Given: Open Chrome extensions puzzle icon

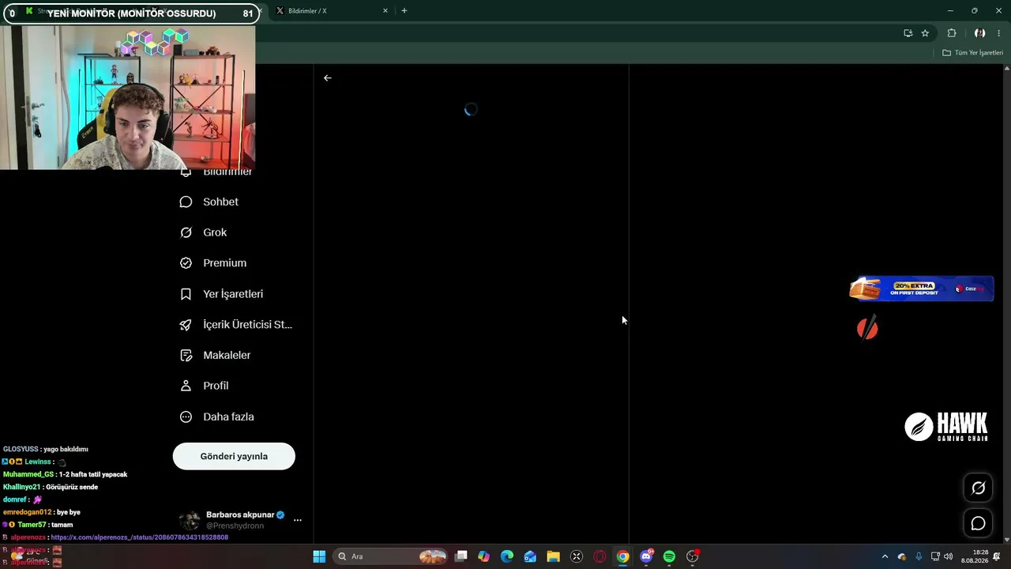Looking at the screenshot, I should point(952,33).
